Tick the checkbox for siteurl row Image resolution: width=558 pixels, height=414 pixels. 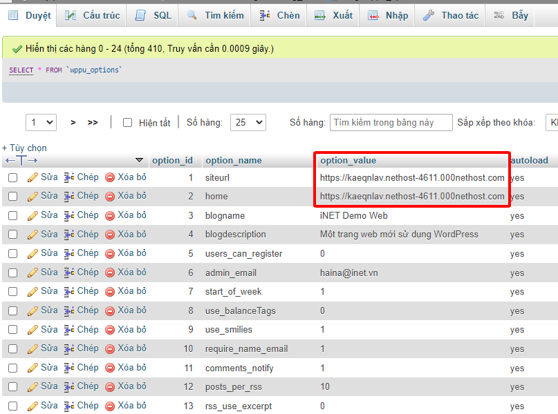[x=13, y=177]
